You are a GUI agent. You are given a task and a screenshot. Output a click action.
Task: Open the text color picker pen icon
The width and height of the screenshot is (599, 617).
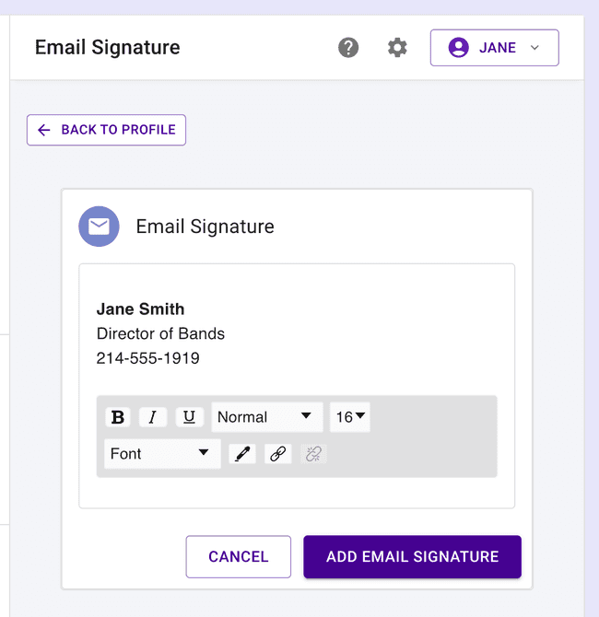pos(242,454)
